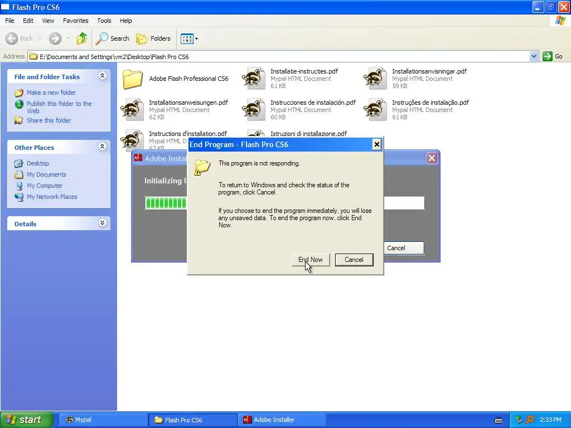Image resolution: width=571 pixels, height=428 pixels.
Task: Open the View menu
Action: point(48,21)
